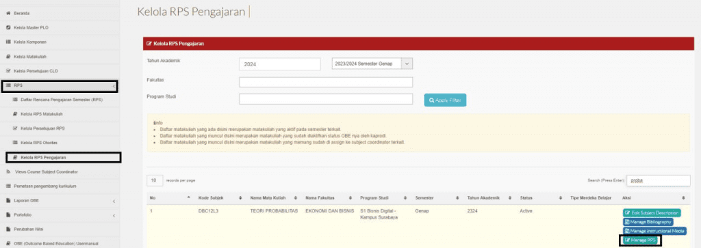Viewport: 701px width, 248px height.
Task: Collapse the RPS sidebar menu chevron
Action: coord(114,85)
